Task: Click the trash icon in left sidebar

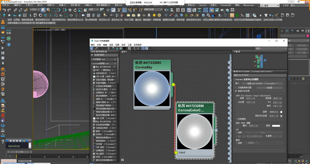Action: coord(3,63)
